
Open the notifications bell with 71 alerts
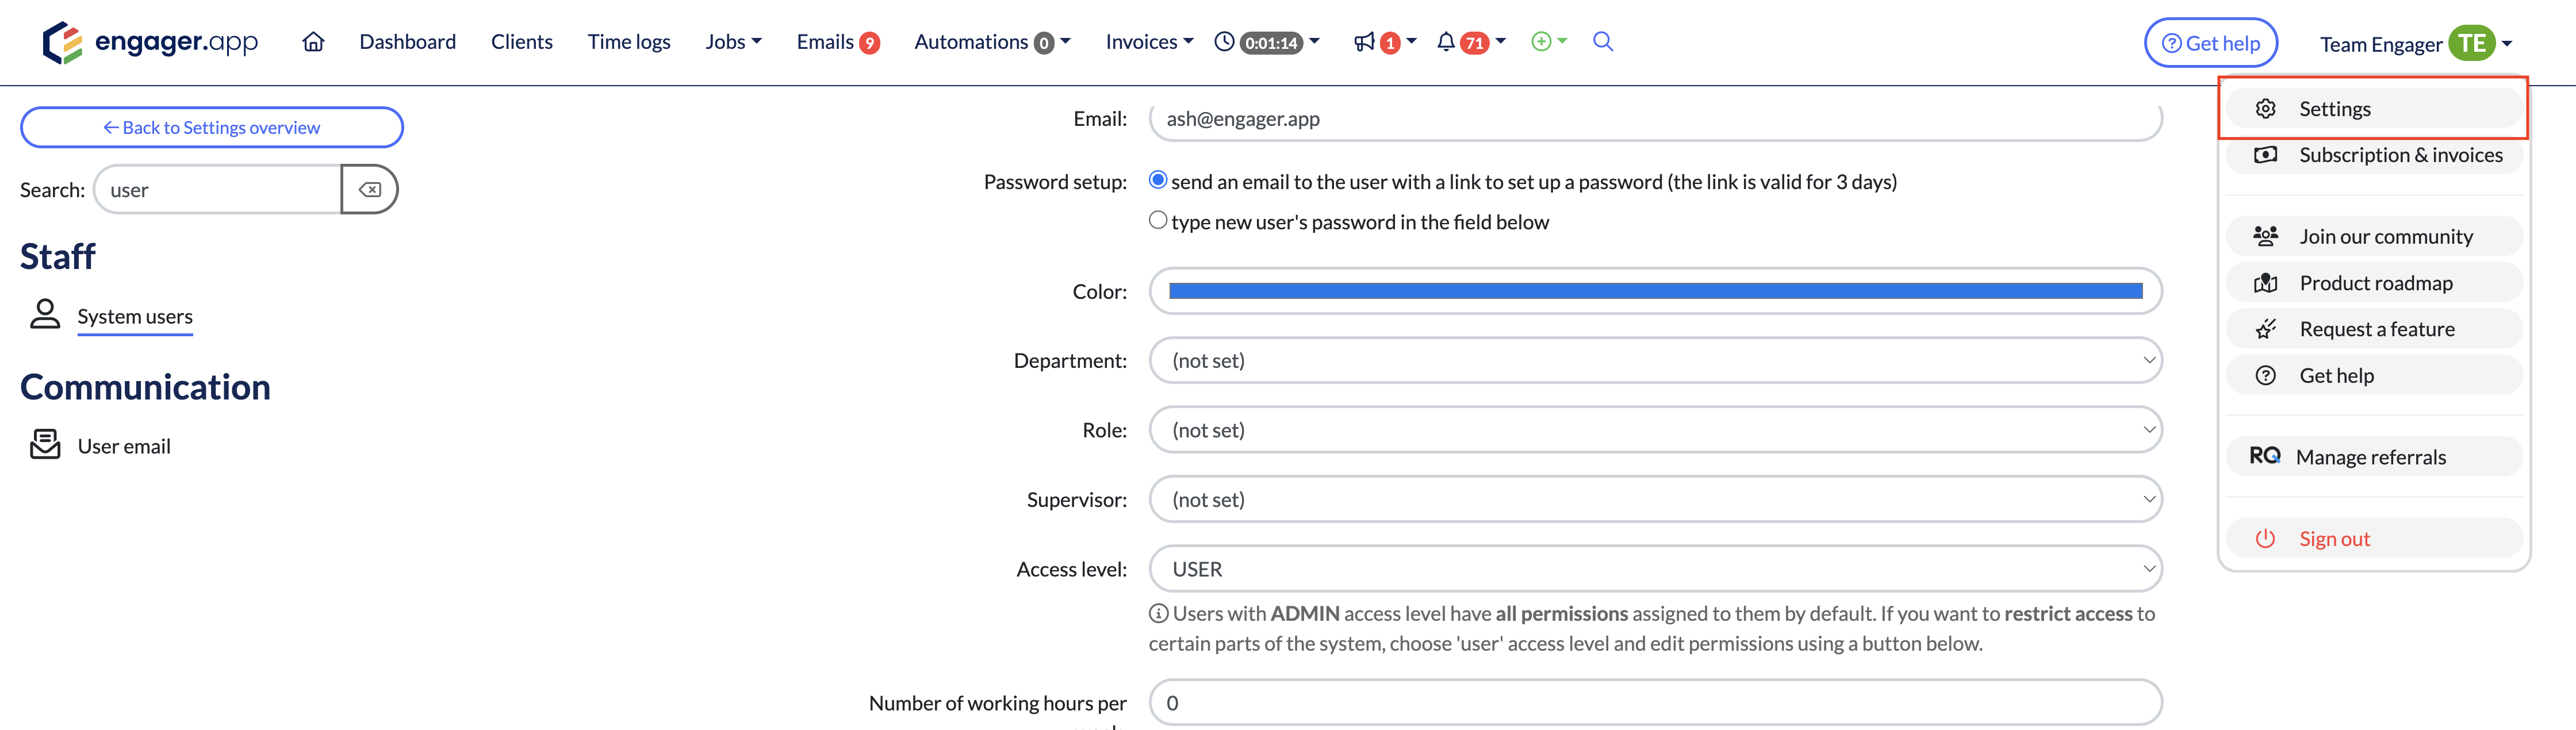coord(1446,42)
